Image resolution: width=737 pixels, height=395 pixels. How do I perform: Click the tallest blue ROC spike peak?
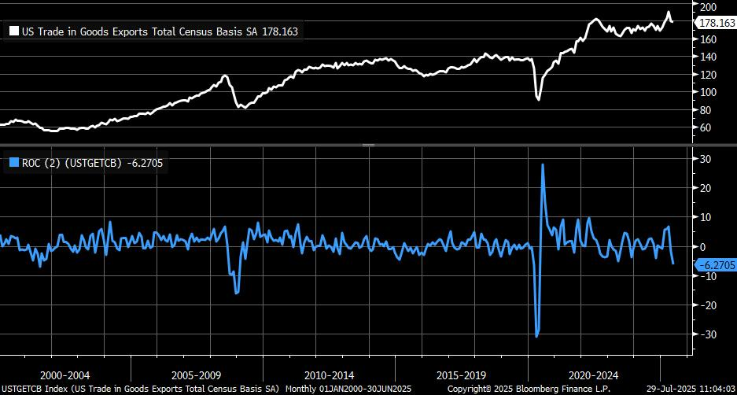click(x=543, y=164)
